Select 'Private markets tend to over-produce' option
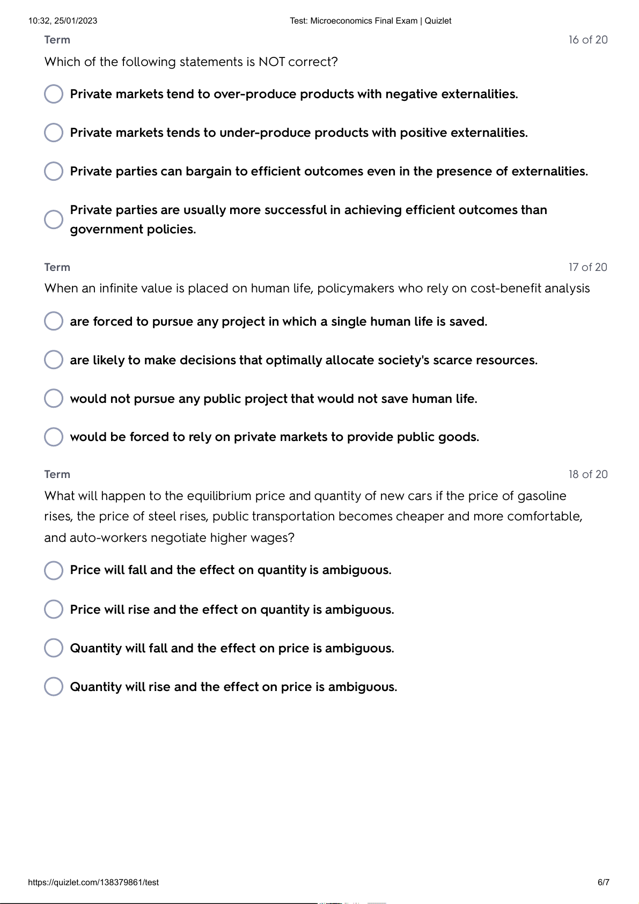Viewport: 639px width, 904px height. (x=54, y=94)
